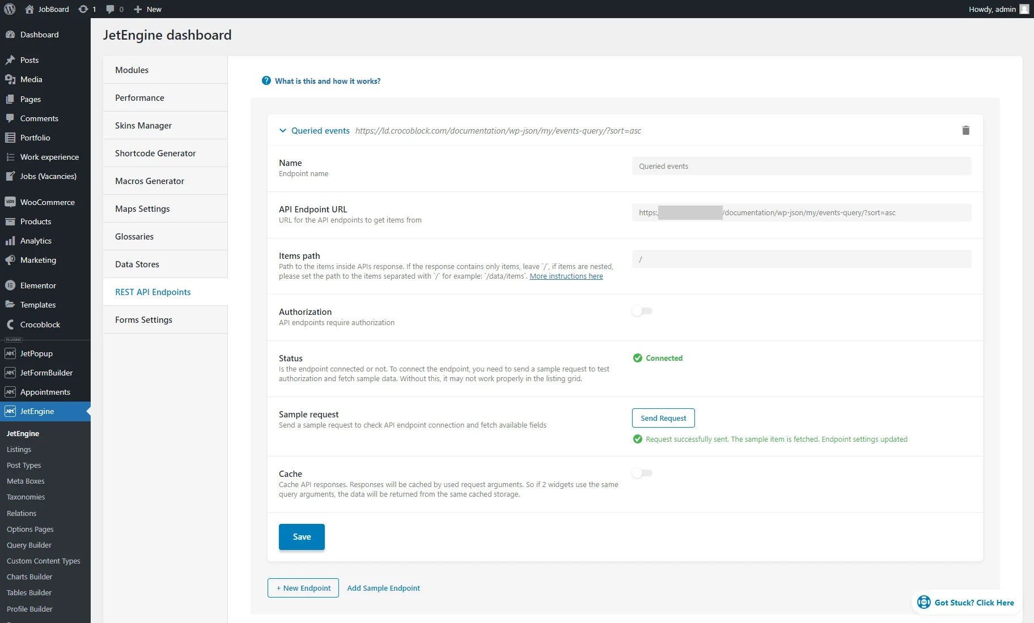
Task: Click the Portfolio icon in sidebar
Action: click(10, 138)
